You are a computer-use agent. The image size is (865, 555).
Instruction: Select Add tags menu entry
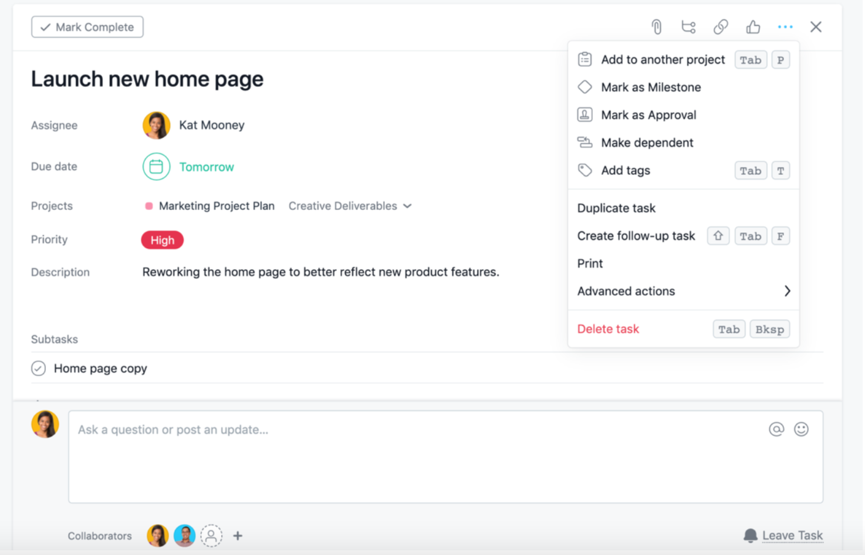click(x=684, y=170)
